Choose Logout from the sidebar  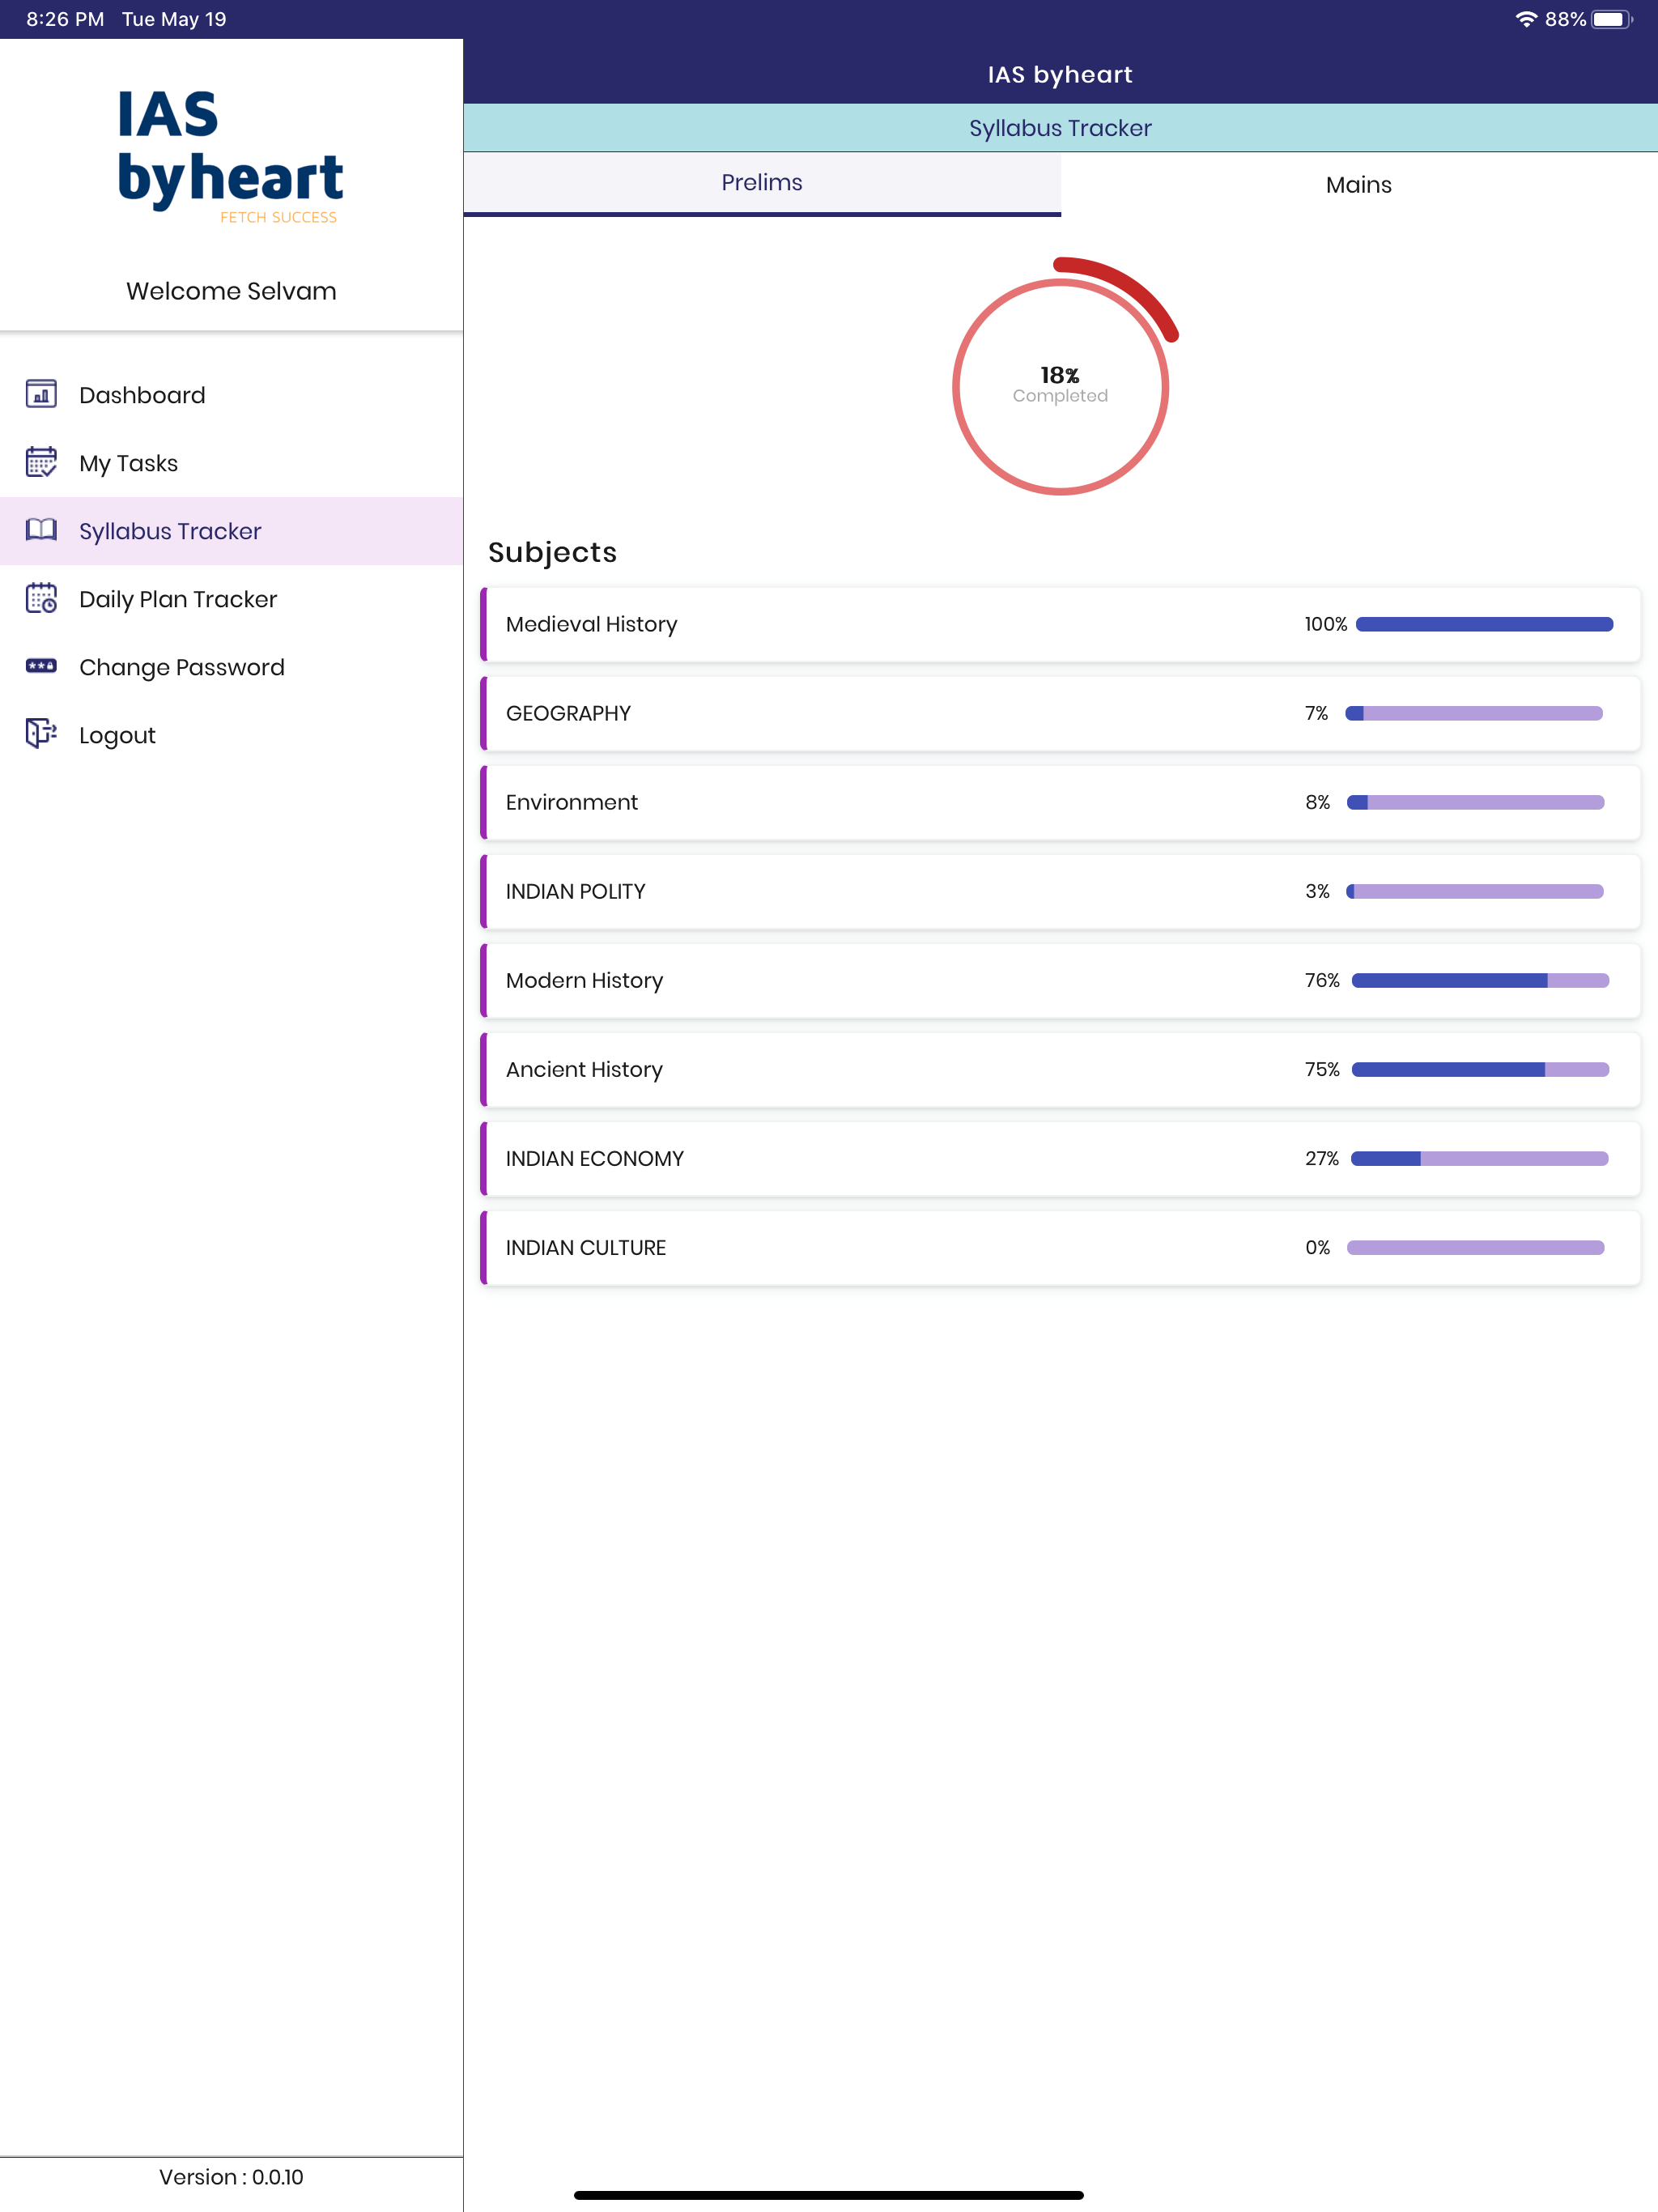(x=231, y=735)
